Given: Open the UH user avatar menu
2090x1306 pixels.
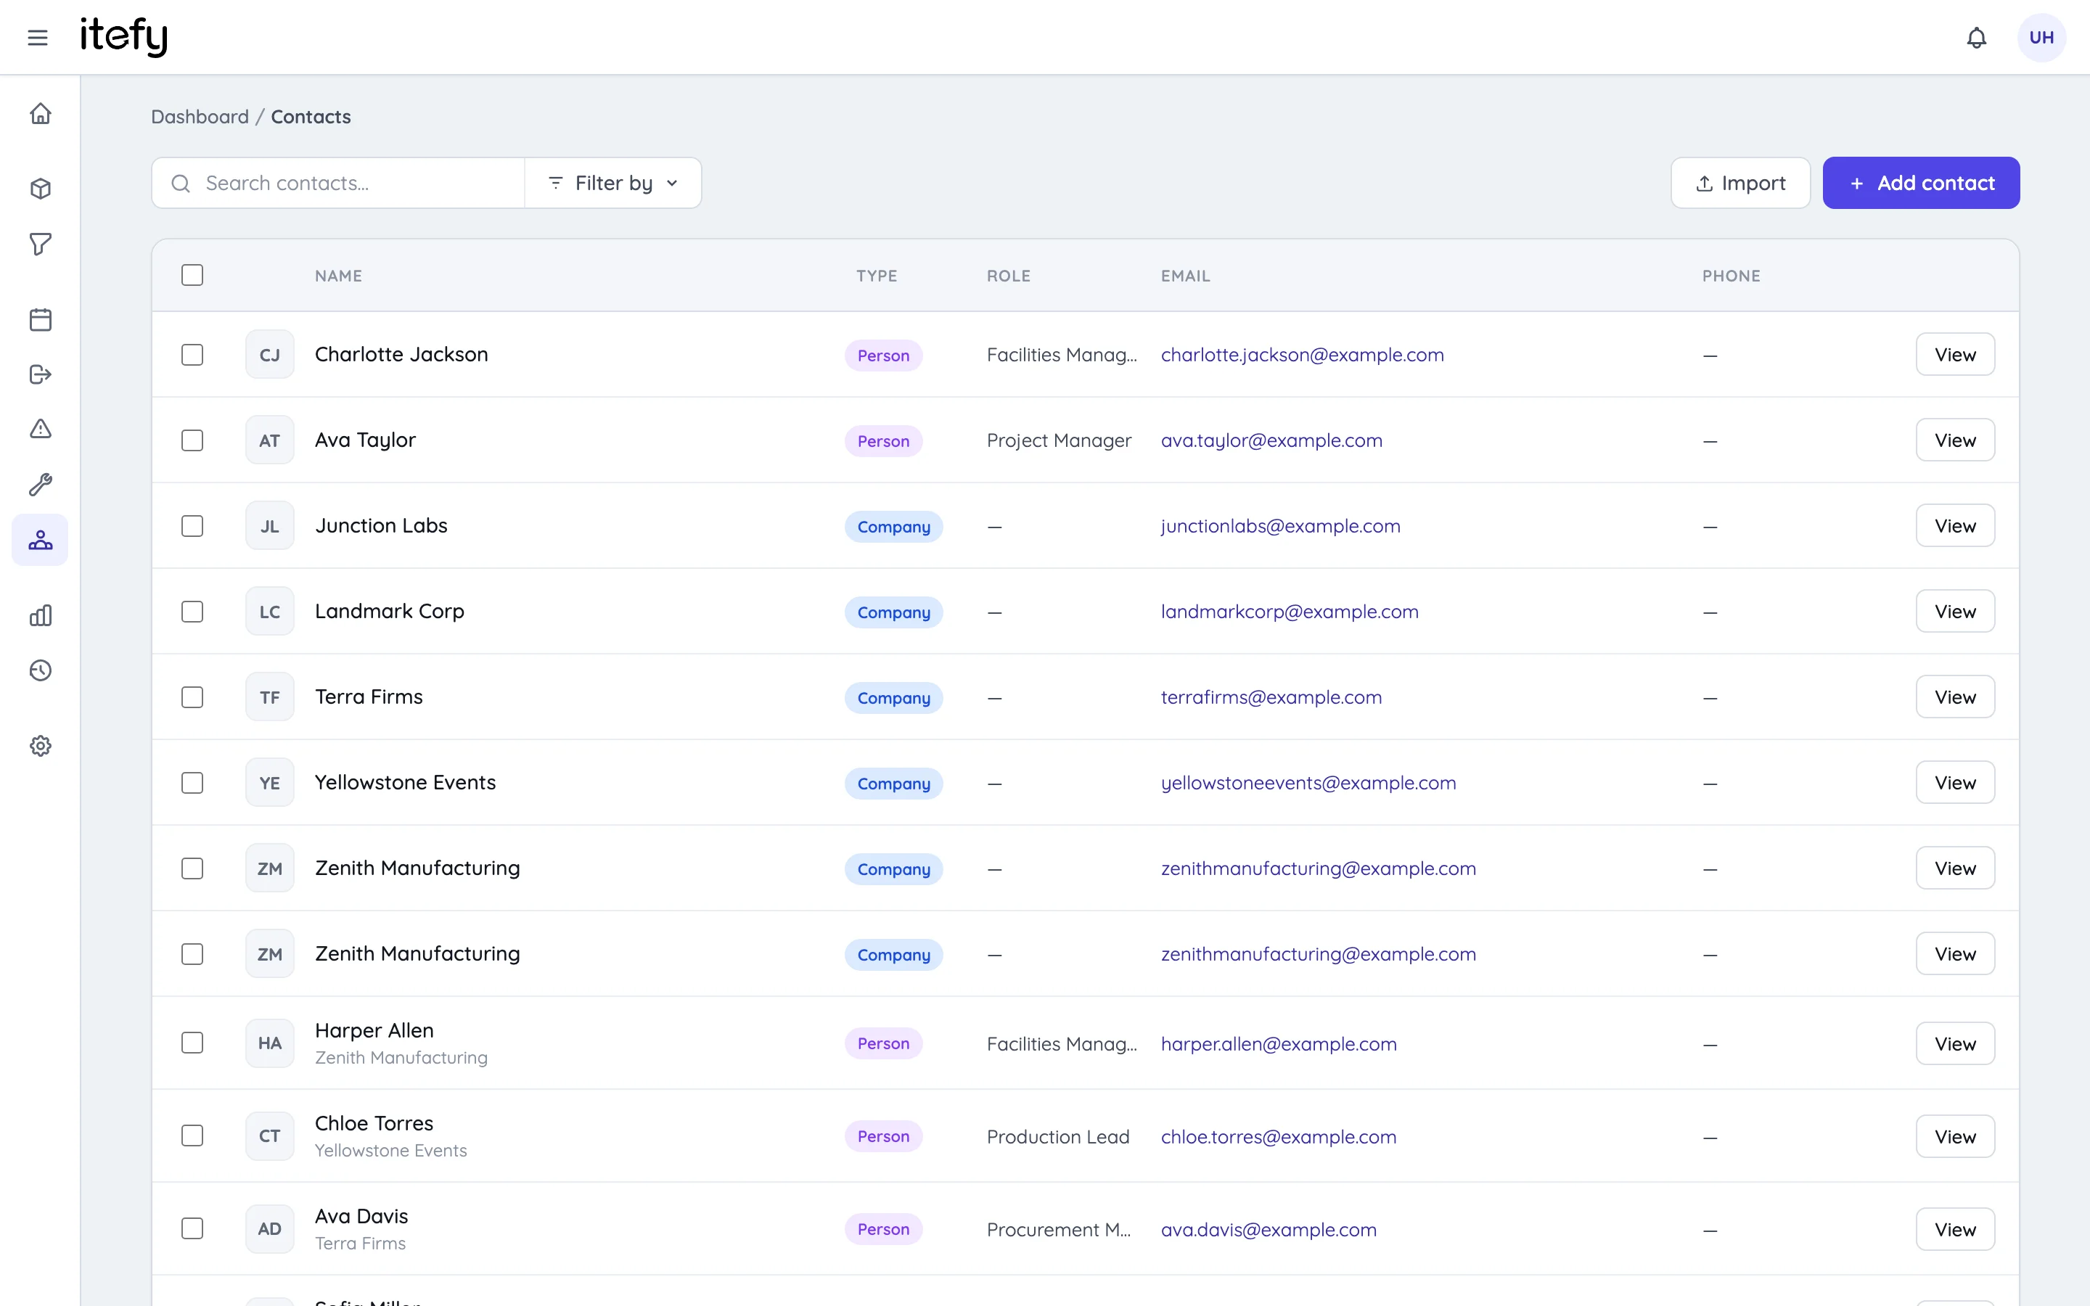Looking at the screenshot, I should [2041, 37].
